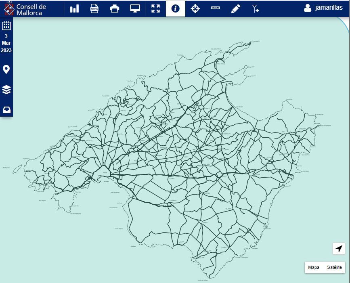This screenshot has height=283, width=350.
Task: Export map as DWG file
Action: coord(94,9)
